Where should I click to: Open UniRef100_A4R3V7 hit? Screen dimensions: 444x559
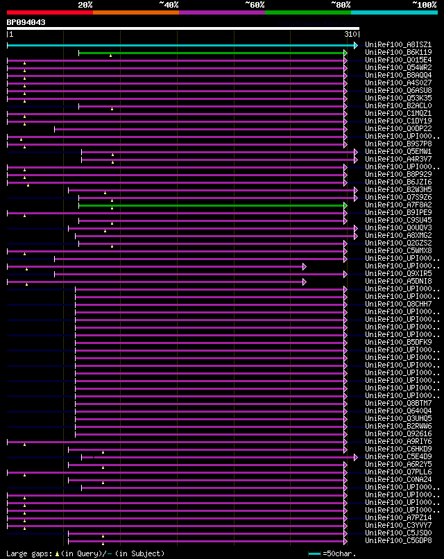pos(398,159)
